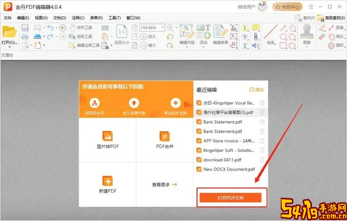
Task: Click the undo arrow icon
Action: pyautogui.click(x=50, y=28)
